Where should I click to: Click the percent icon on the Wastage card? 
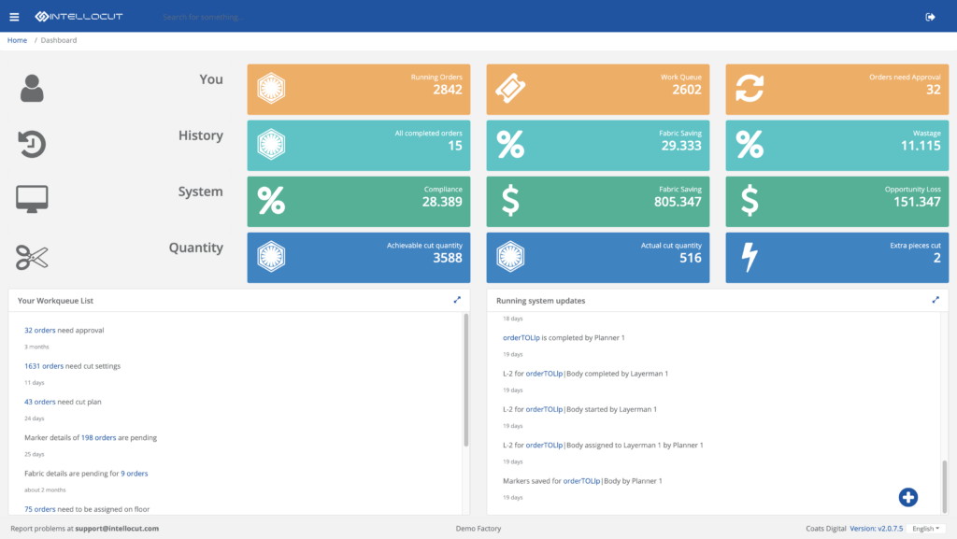coord(750,145)
